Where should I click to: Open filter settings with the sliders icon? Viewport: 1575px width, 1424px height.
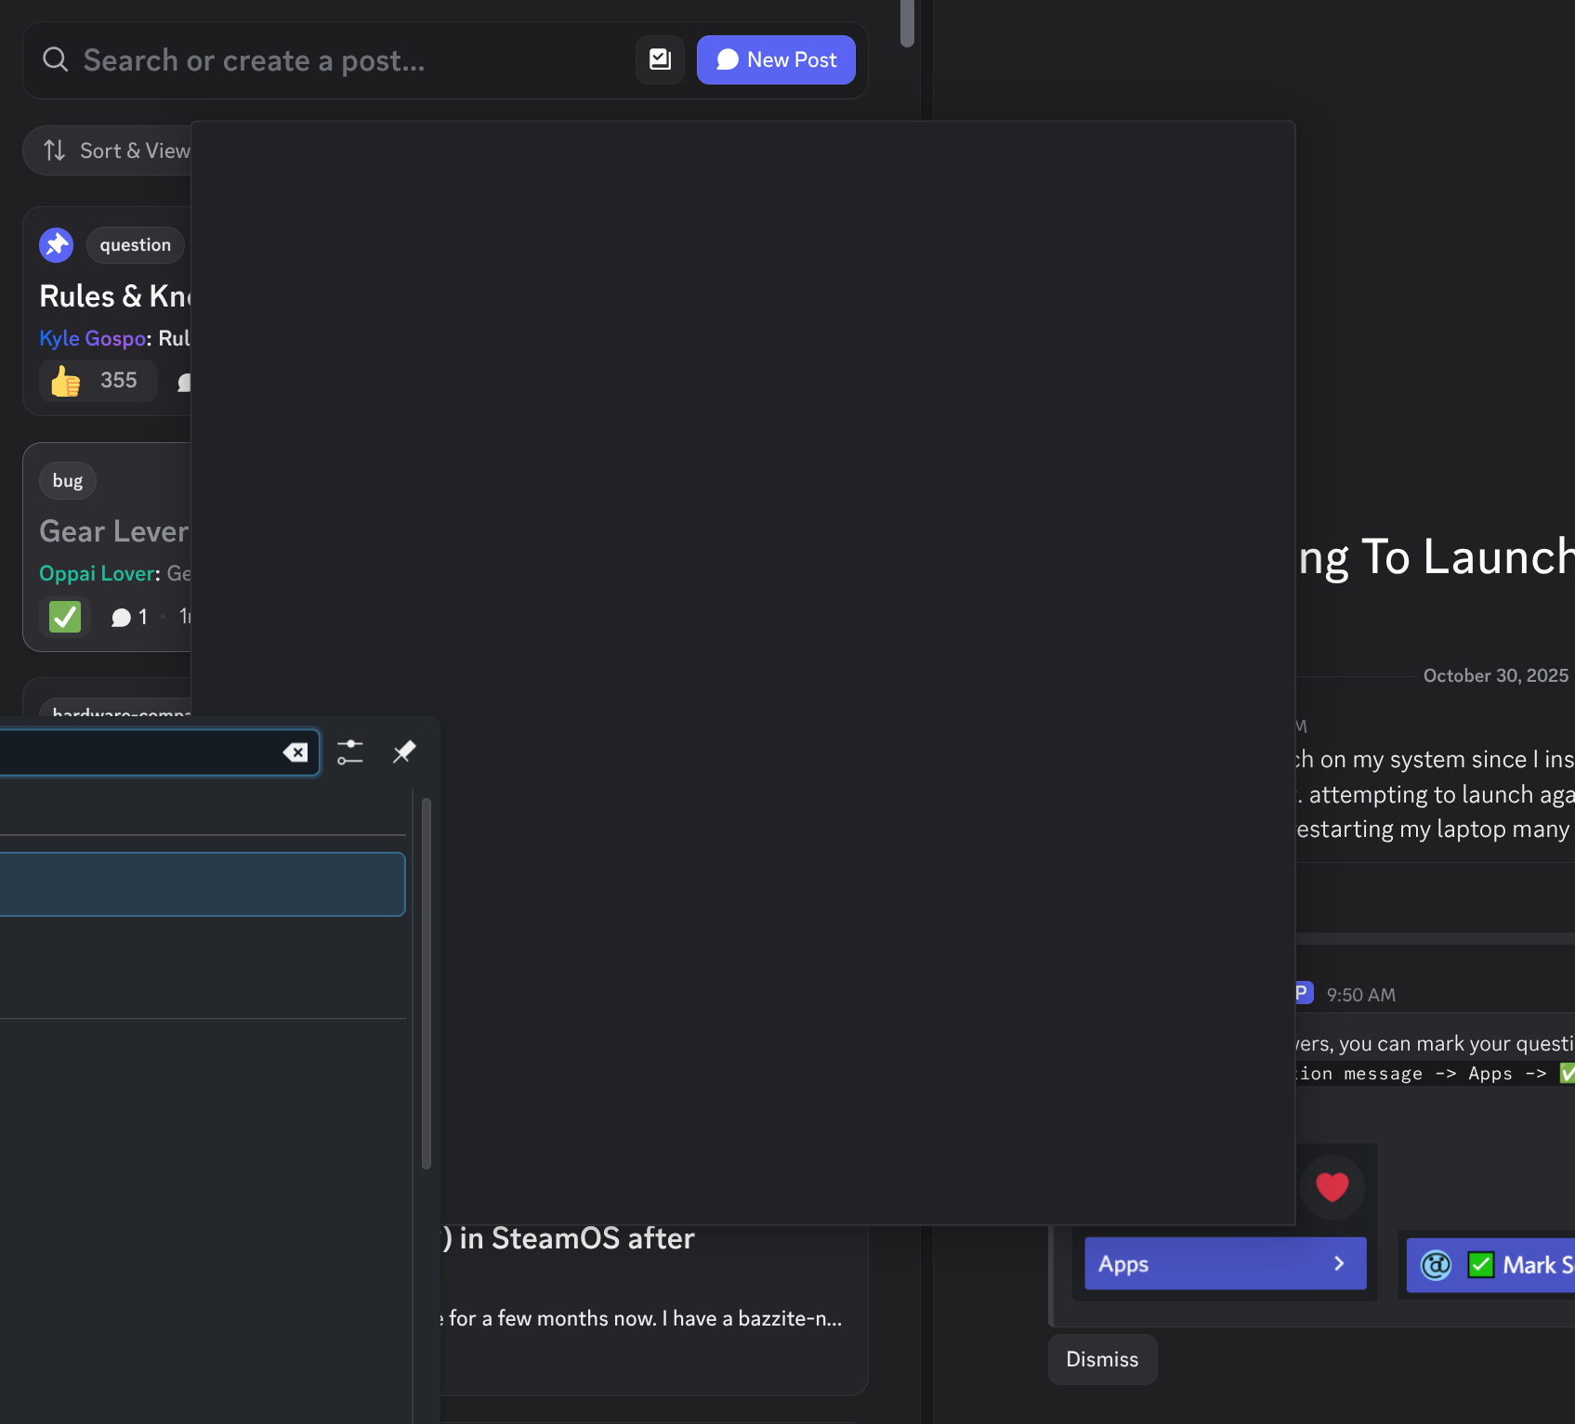tap(350, 752)
